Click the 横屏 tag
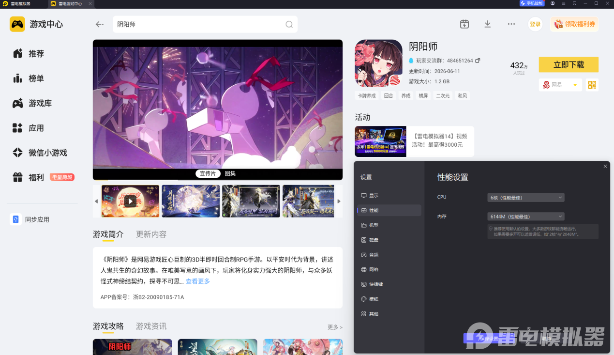Image resolution: width=614 pixels, height=355 pixels. (x=423, y=96)
